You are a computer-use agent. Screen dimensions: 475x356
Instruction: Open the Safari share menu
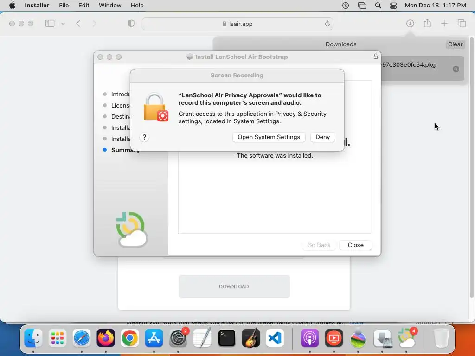coord(427,23)
